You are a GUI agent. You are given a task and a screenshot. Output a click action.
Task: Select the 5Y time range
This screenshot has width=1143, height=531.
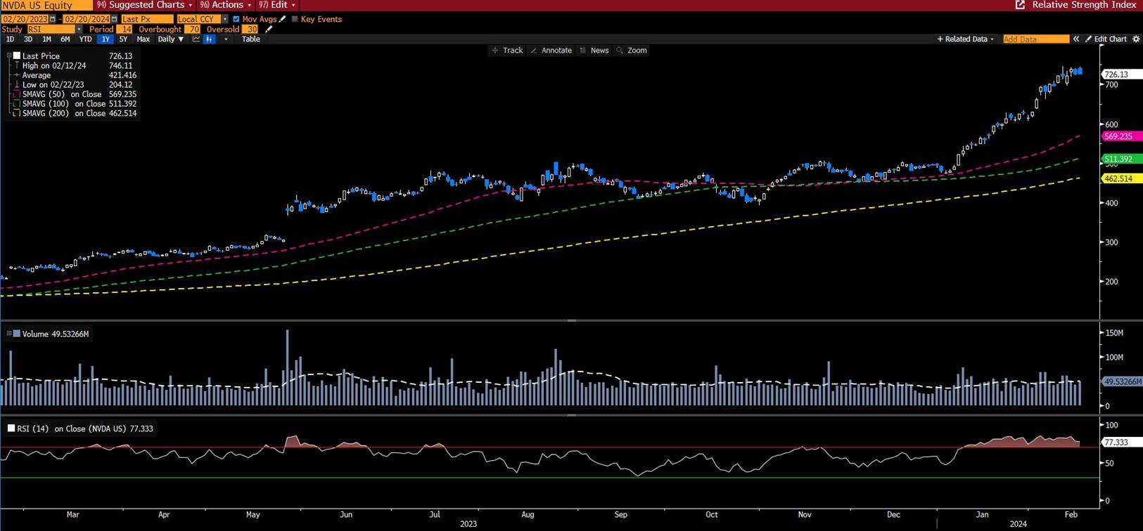tap(123, 39)
